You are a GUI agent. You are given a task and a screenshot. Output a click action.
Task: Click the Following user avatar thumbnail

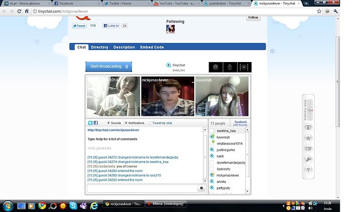[170, 29]
